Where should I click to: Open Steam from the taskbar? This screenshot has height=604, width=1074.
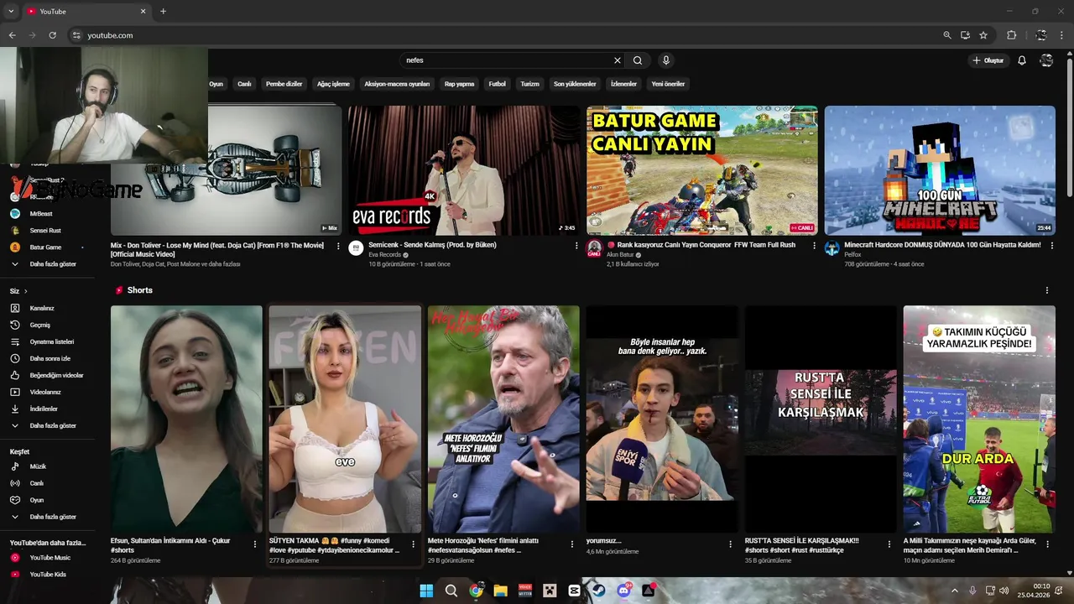(598, 591)
